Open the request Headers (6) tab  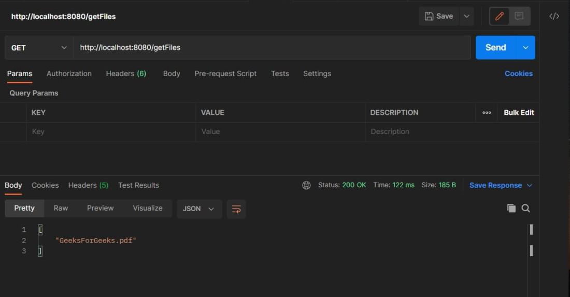(x=126, y=73)
